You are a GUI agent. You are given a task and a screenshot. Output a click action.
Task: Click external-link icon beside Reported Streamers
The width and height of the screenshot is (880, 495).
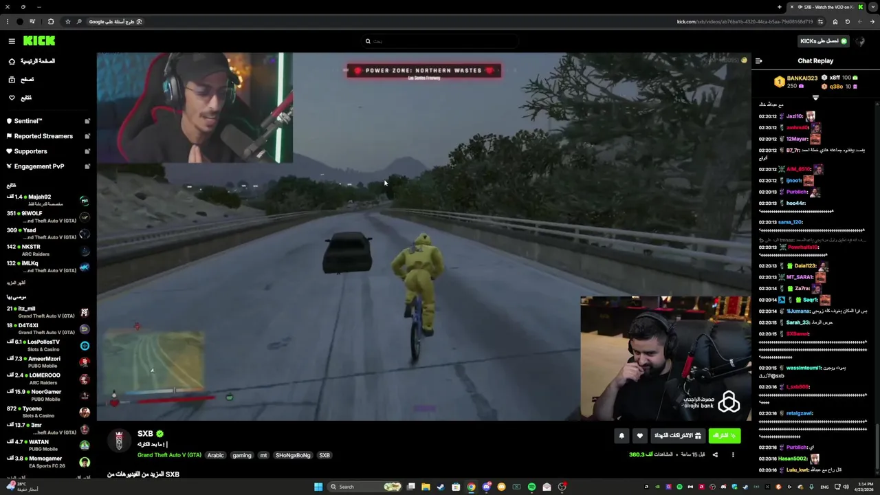(87, 136)
